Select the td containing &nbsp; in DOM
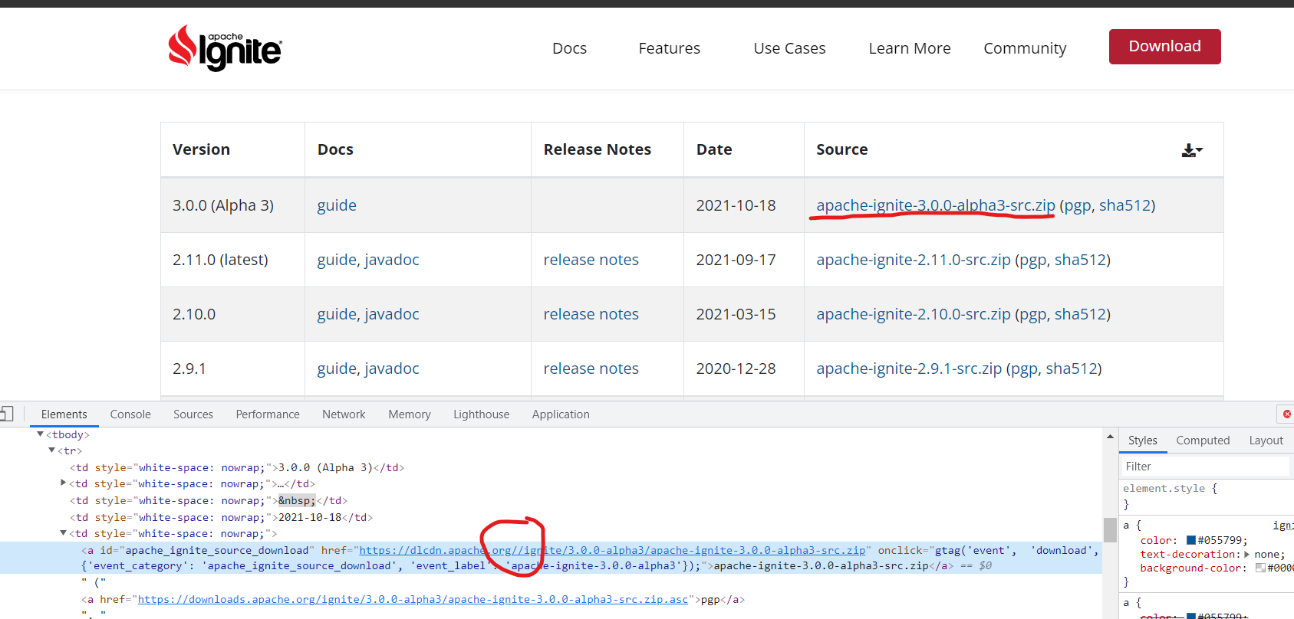This screenshot has height=619, width=1294. point(208,500)
